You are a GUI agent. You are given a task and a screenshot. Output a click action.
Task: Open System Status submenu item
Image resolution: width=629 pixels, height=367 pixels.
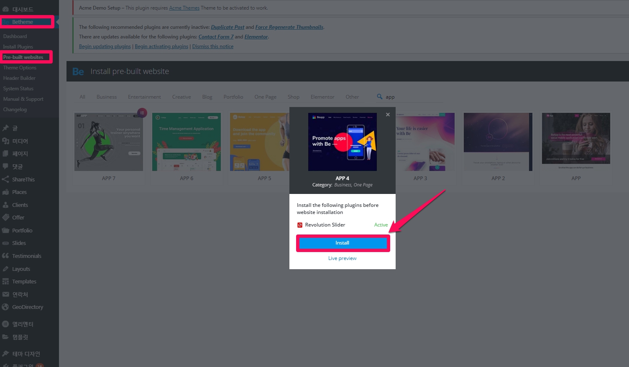[x=18, y=89]
